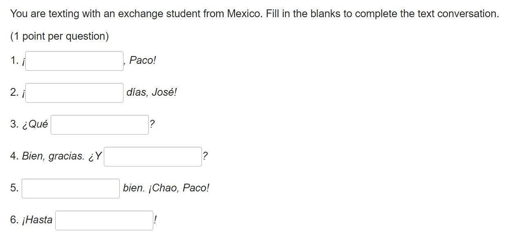Click the "¿Qué" label in question 3
The height and width of the screenshot is (245, 506).
point(35,124)
